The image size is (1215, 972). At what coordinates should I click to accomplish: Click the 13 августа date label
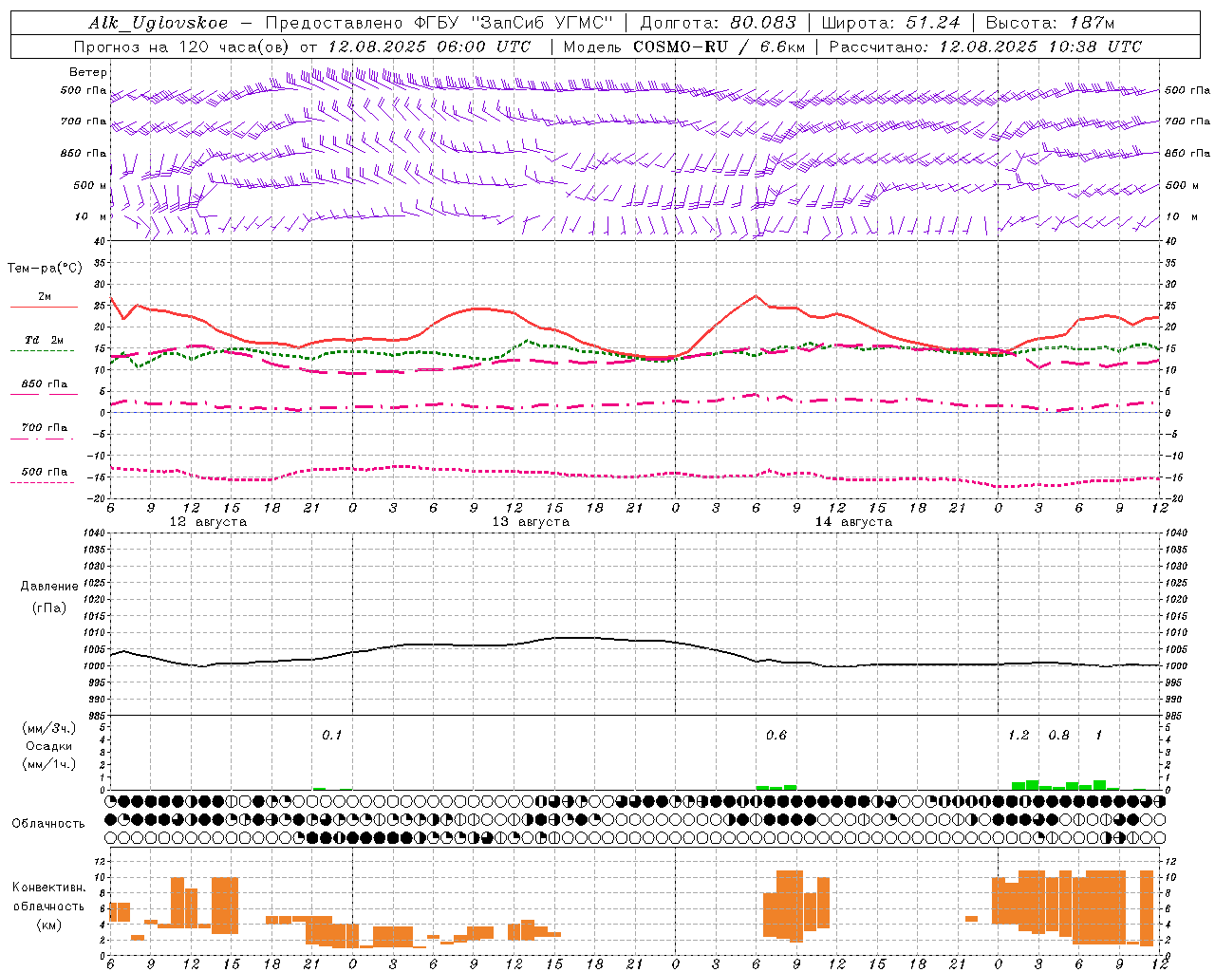531,522
